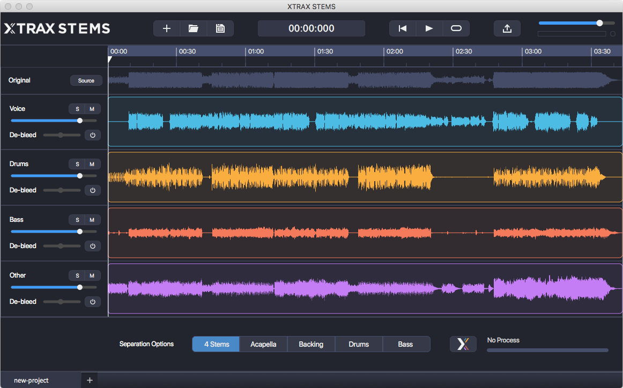Click the timecode display field
Screen dimensions: 623x388
[x=311, y=28]
